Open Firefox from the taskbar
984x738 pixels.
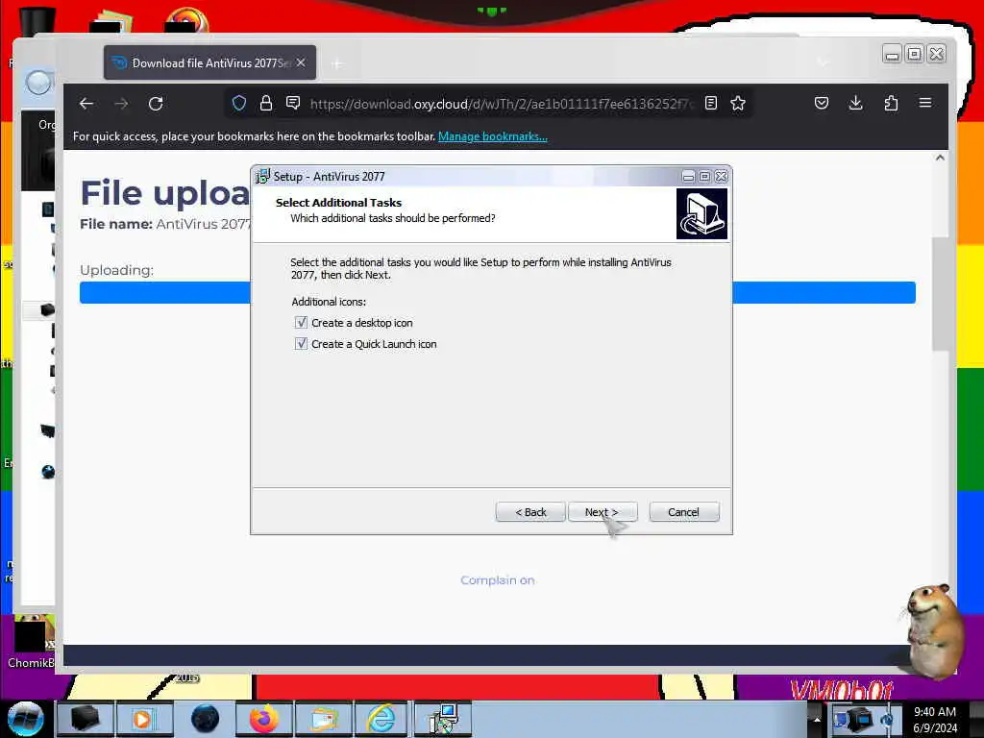coord(264,719)
